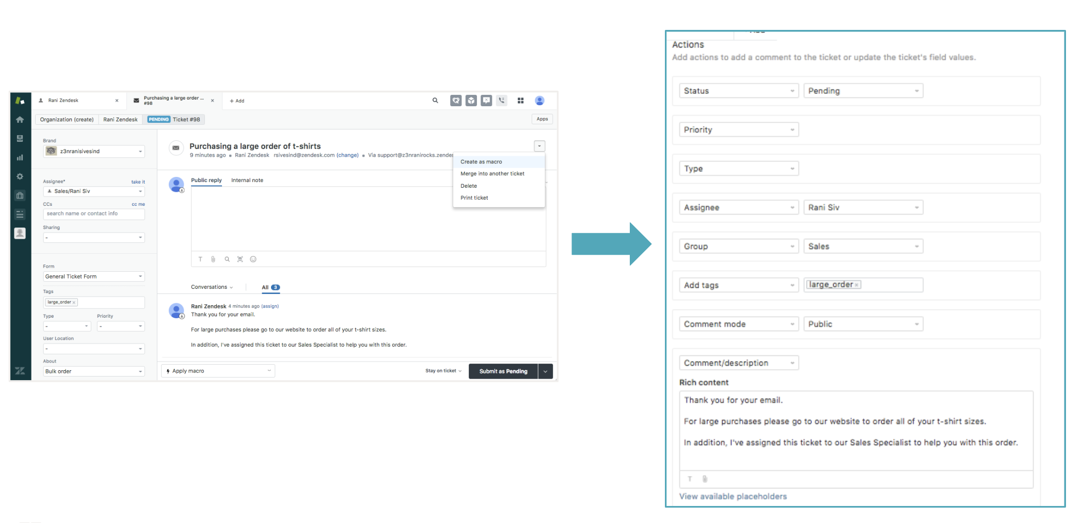Expand the Comment mode Public dropdown
The width and height of the screenshot is (1082, 523).
point(863,324)
